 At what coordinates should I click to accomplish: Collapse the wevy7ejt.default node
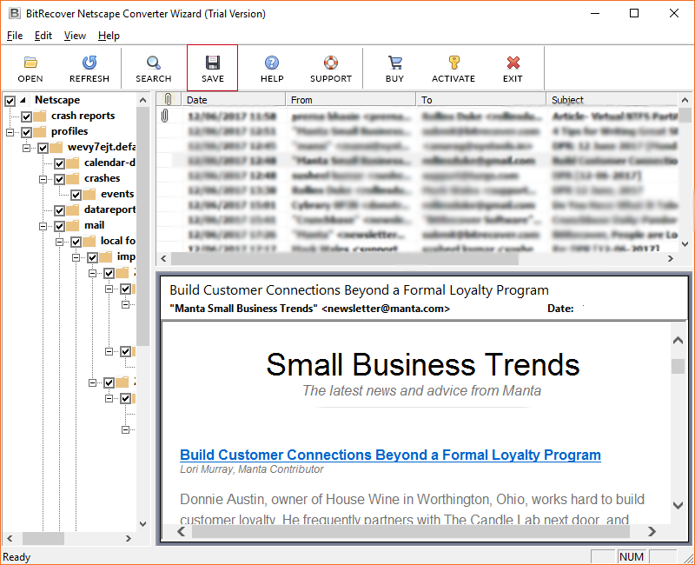tap(27, 148)
